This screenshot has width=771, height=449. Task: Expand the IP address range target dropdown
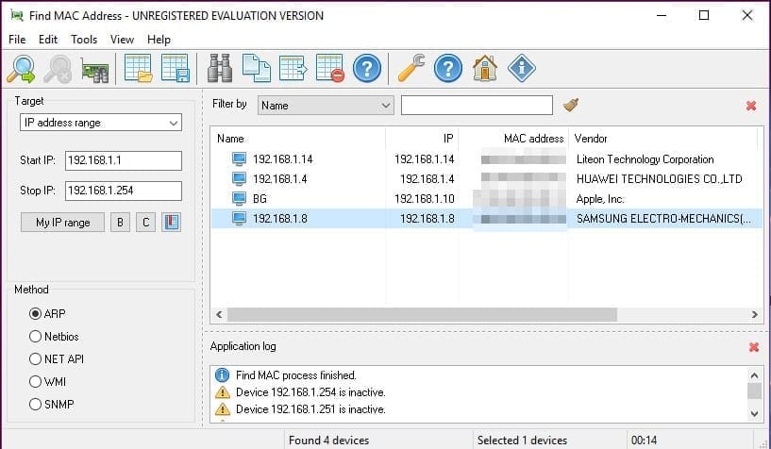101,123
